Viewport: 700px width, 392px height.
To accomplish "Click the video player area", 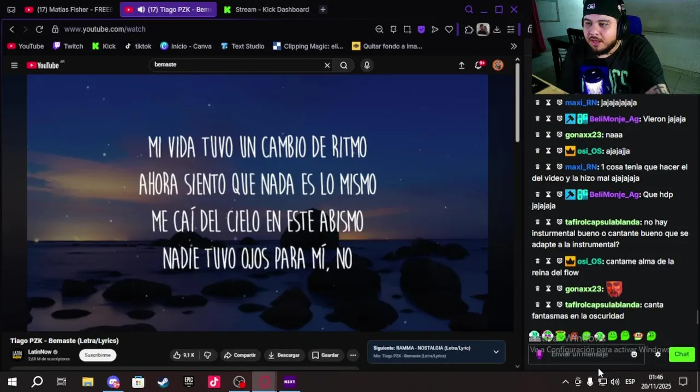I will tap(258, 203).
